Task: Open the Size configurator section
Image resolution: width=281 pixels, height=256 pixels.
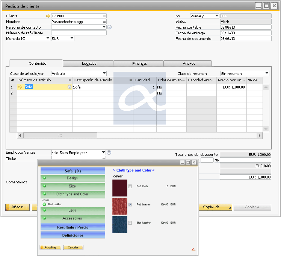Action: click(73, 186)
